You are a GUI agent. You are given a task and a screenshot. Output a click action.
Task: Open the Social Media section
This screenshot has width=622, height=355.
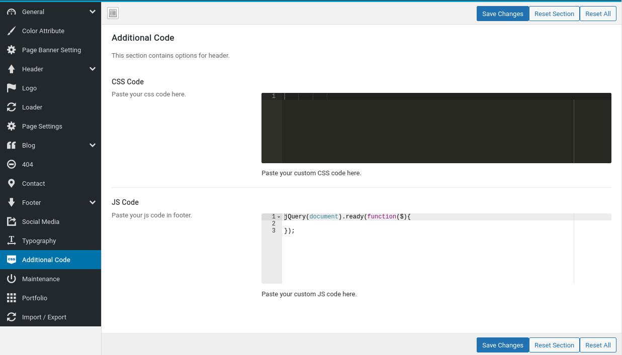(x=50, y=221)
